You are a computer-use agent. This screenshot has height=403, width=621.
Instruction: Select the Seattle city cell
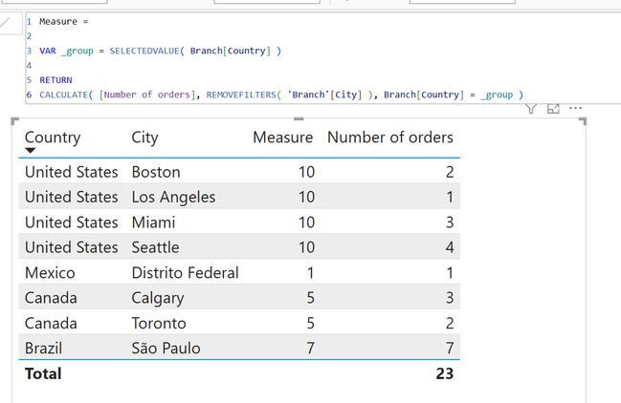(x=155, y=247)
